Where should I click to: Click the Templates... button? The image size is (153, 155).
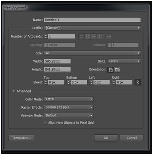[x=21, y=138]
